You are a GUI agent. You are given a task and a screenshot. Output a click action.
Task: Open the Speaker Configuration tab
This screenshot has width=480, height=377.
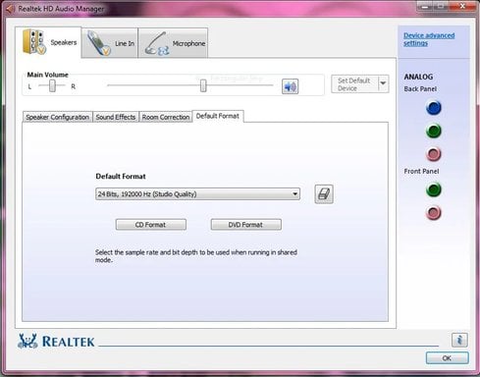(x=57, y=117)
